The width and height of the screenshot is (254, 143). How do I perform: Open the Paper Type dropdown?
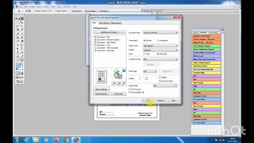(x=160, y=46)
